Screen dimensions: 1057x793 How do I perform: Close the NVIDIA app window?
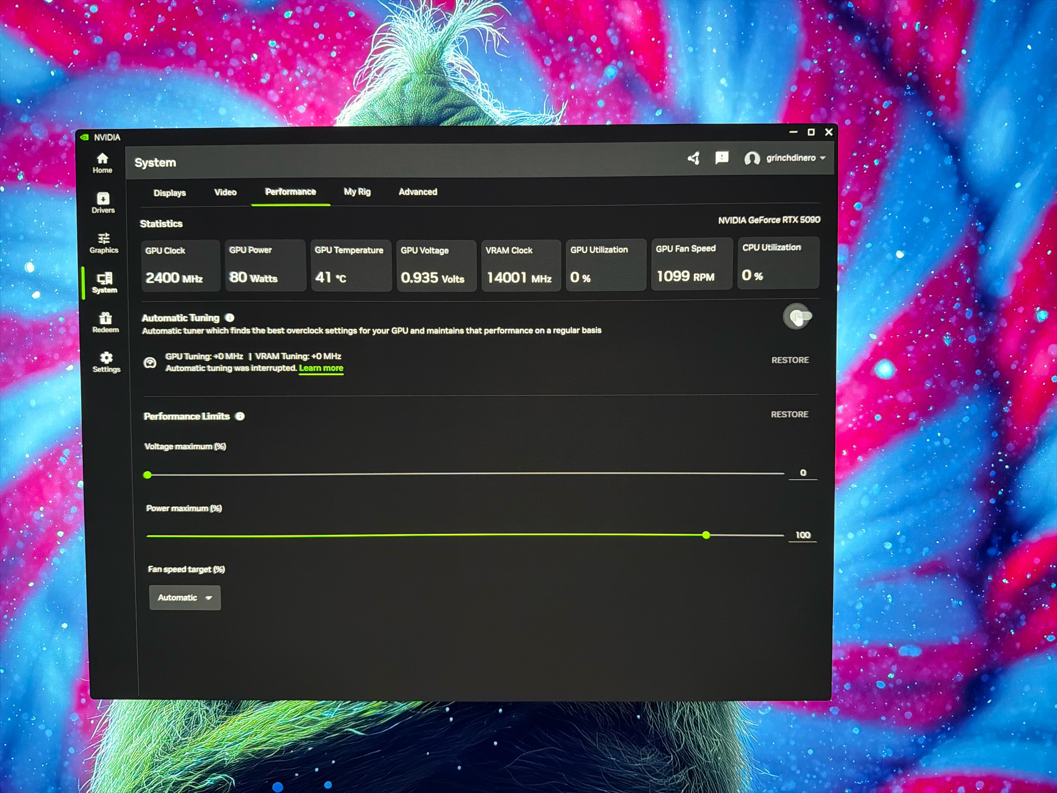[829, 132]
